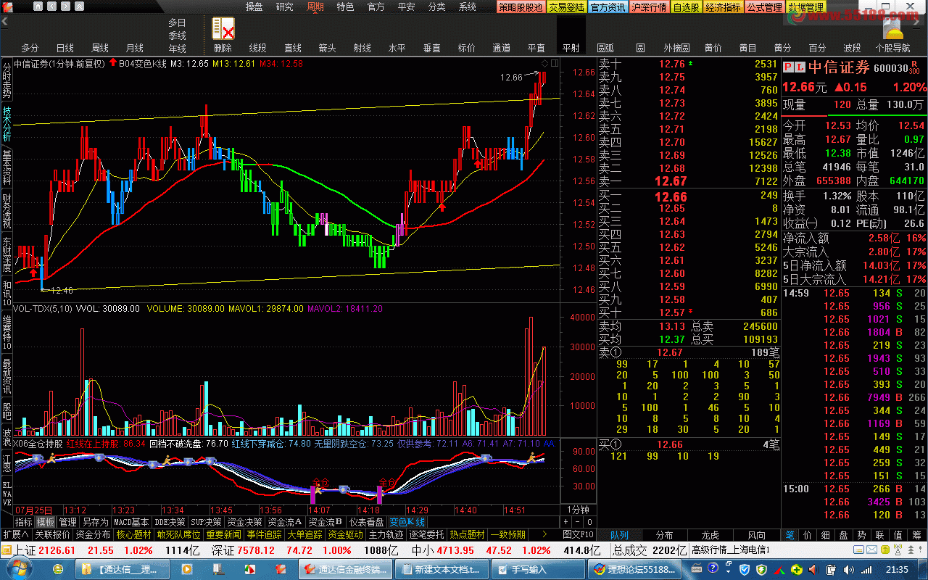928x580 pixels.
Task: Select the 垂直 vertical line tool
Action: (x=432, y=48)
